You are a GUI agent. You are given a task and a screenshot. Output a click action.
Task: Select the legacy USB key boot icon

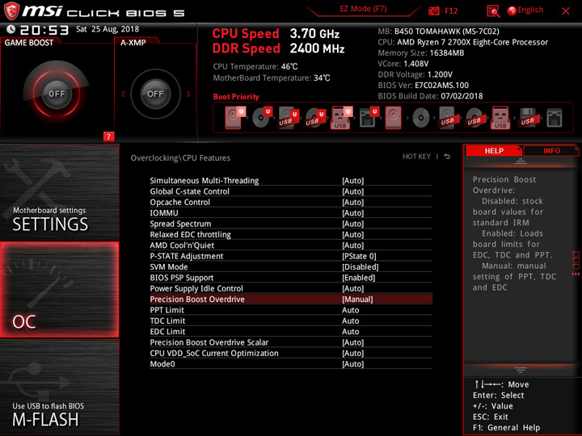[x=500, y=118]
